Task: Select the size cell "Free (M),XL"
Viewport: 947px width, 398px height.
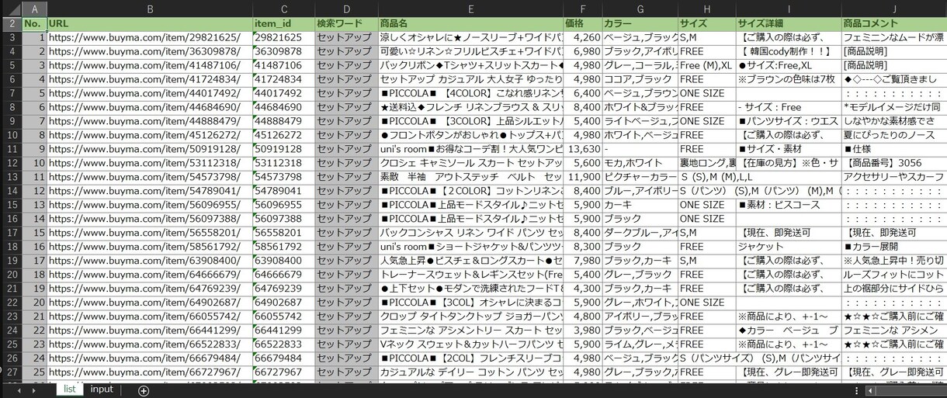Action: pos(706,65)
